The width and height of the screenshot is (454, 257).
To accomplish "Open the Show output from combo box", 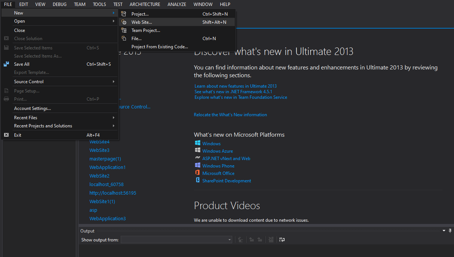I will pos(176,240).
